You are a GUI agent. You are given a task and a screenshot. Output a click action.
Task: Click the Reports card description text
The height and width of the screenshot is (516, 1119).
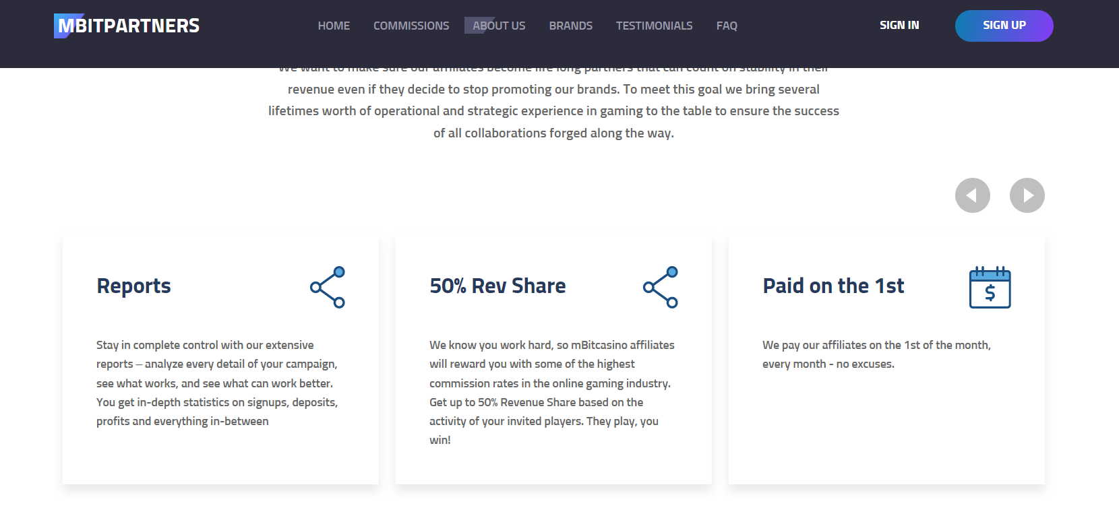click(x=217, y=383)
